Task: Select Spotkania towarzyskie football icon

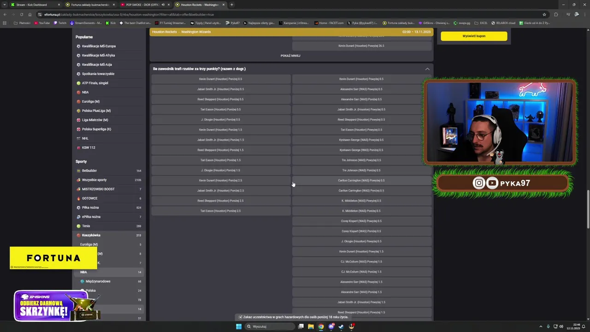Action: [78, 74]
